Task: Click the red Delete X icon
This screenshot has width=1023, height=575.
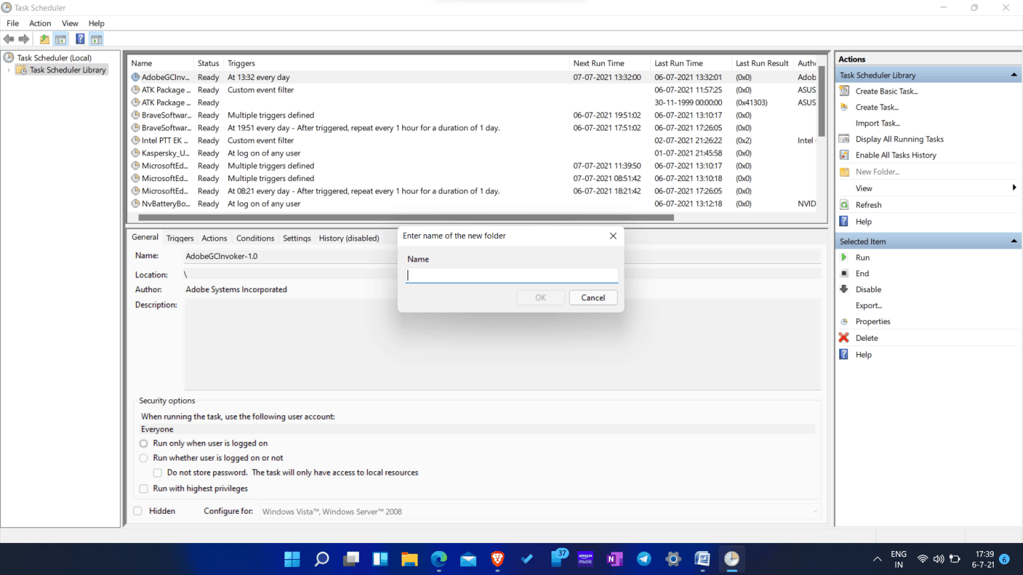Action: [844, 338]
